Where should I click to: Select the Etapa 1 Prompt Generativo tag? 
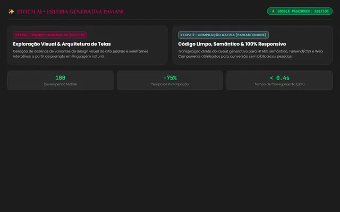click(x=50, y=35)
